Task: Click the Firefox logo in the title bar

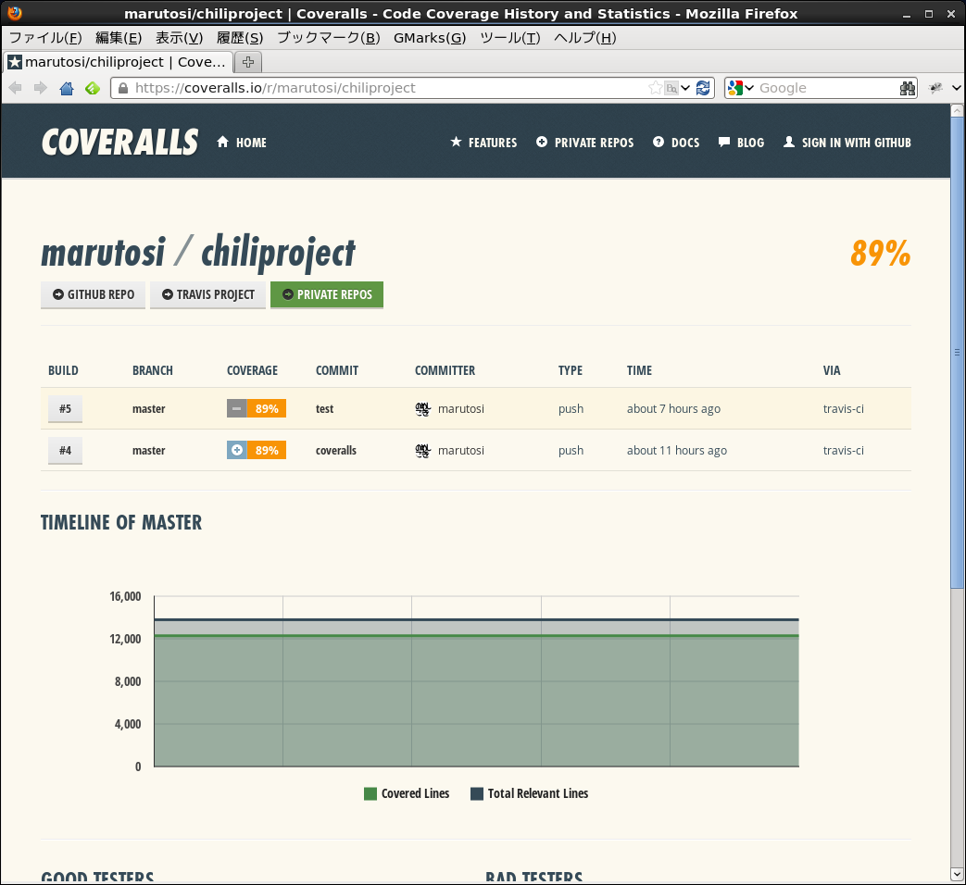Action: (x=15, y=13)
